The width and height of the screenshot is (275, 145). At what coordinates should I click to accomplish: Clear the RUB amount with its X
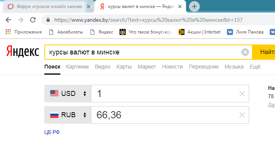click(242, 115)
